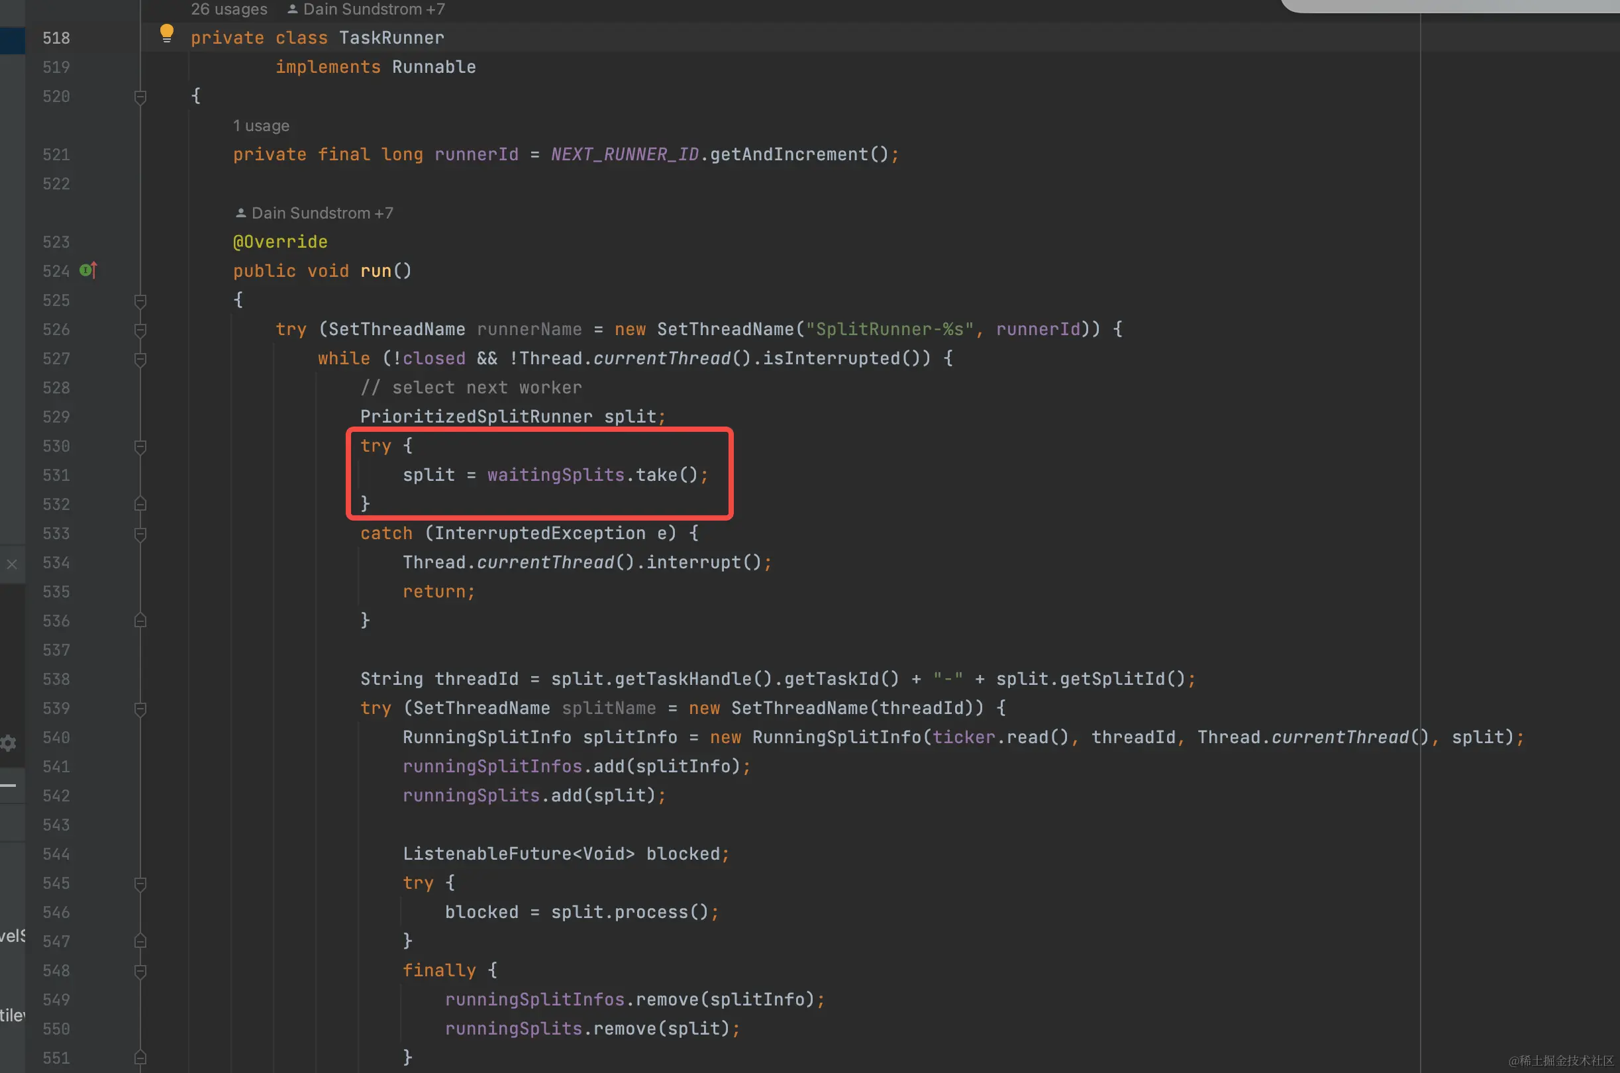
Task: Fold the run() method block at line 525
Action: pyautogui.click(x=140, y=301)
